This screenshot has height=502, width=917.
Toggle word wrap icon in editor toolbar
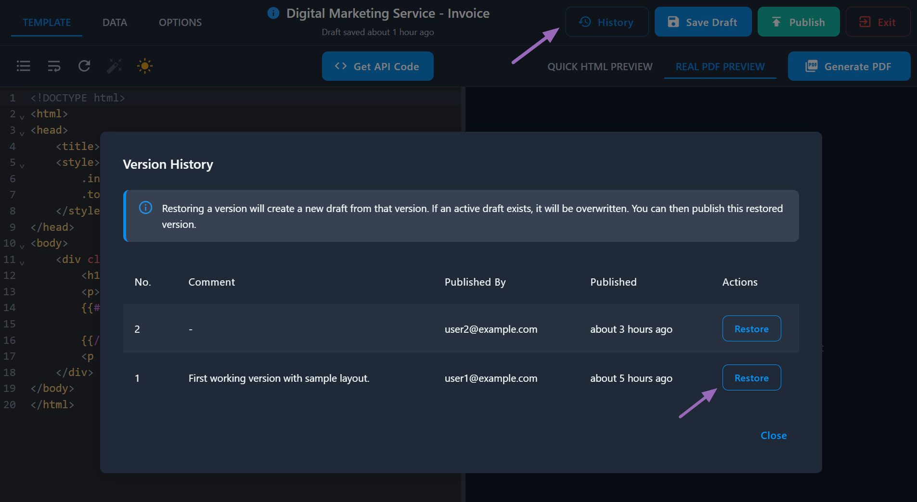pyautogui.click(x=54, y=66)
